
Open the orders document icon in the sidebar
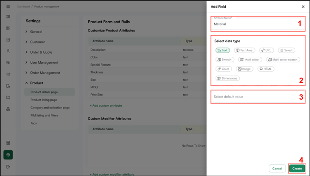coord(8,40)
